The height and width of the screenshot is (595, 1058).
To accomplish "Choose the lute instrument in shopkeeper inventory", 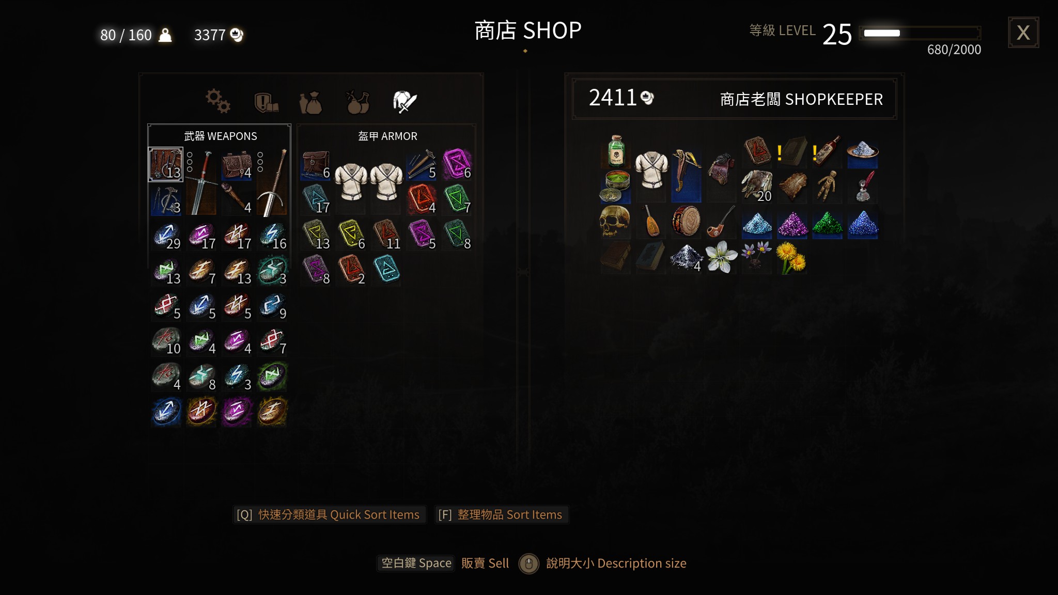I will point(650,222).
